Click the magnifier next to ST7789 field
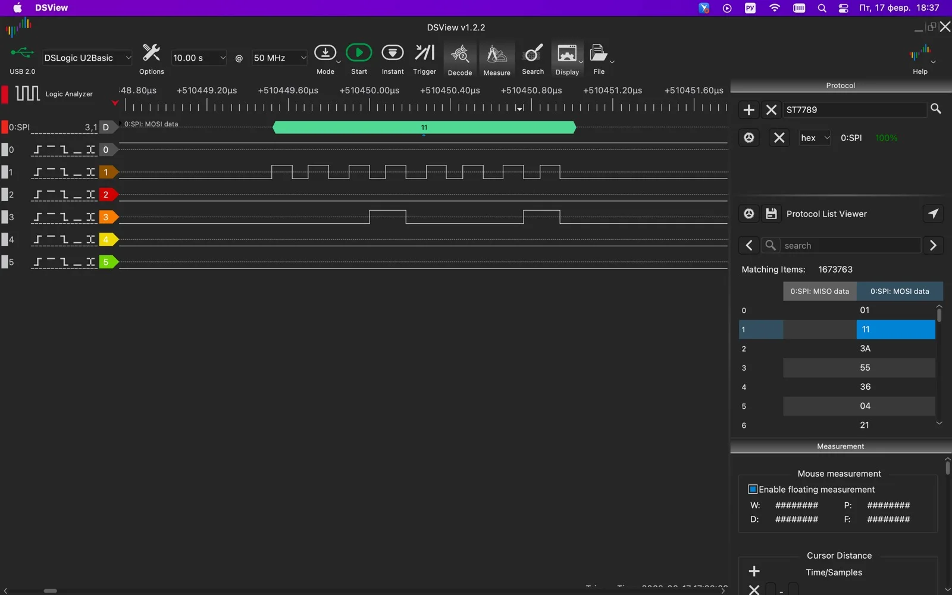Screen dimensions: 952x595 [x=936, y=108]
